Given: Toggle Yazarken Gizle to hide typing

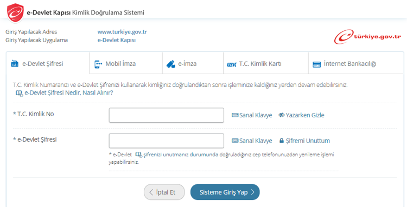Looking at the screenshot, I should coord(301,115).
